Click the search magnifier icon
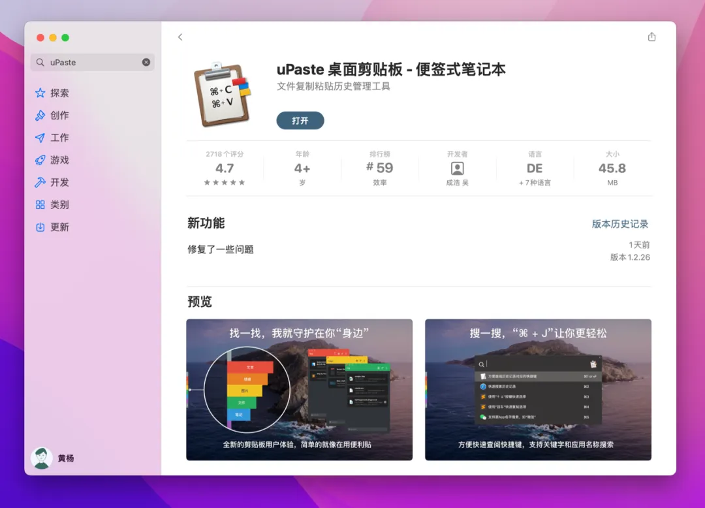Image resolution: width=705 pixels, height=508 pixels. 40,62
